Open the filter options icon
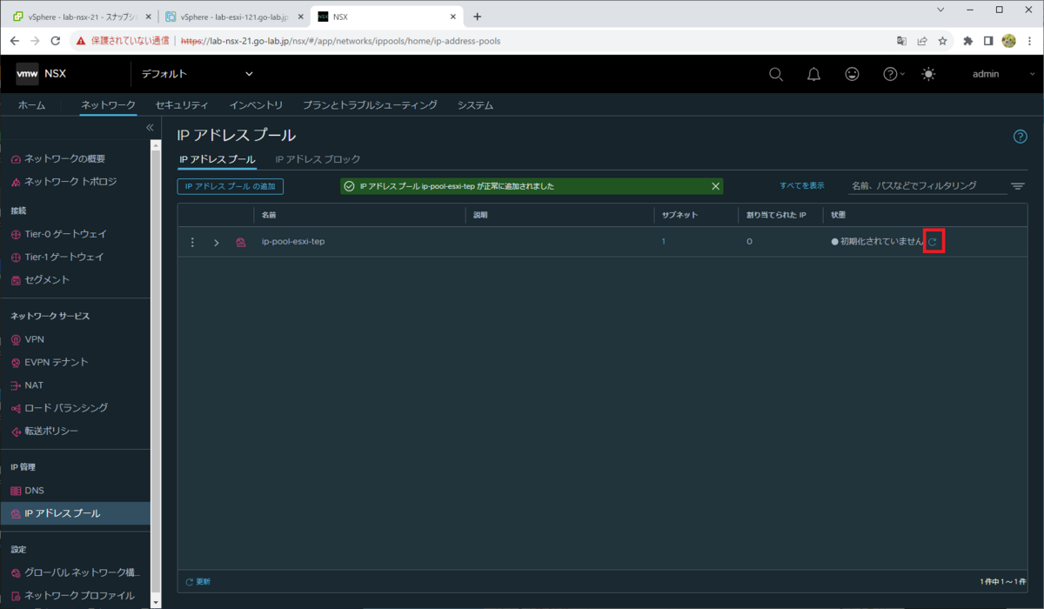Viewport: 1044px width, 609px height. coord(1018,186)
